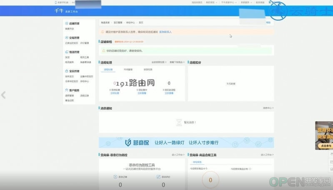Open 淘宝网首页 link in top bar
This screenshot has height=190, width=333.
click(197, 2)
